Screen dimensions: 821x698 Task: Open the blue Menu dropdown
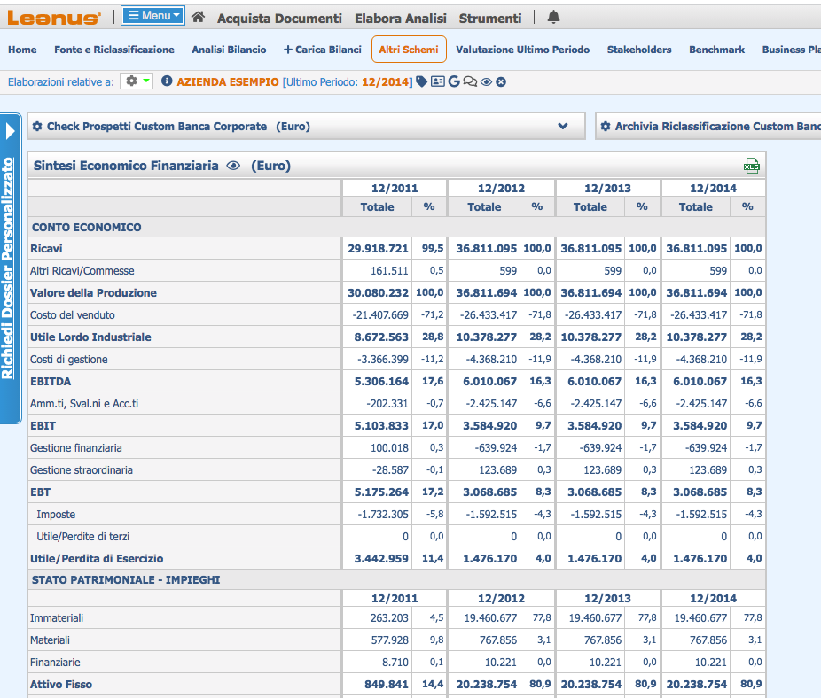152,16
